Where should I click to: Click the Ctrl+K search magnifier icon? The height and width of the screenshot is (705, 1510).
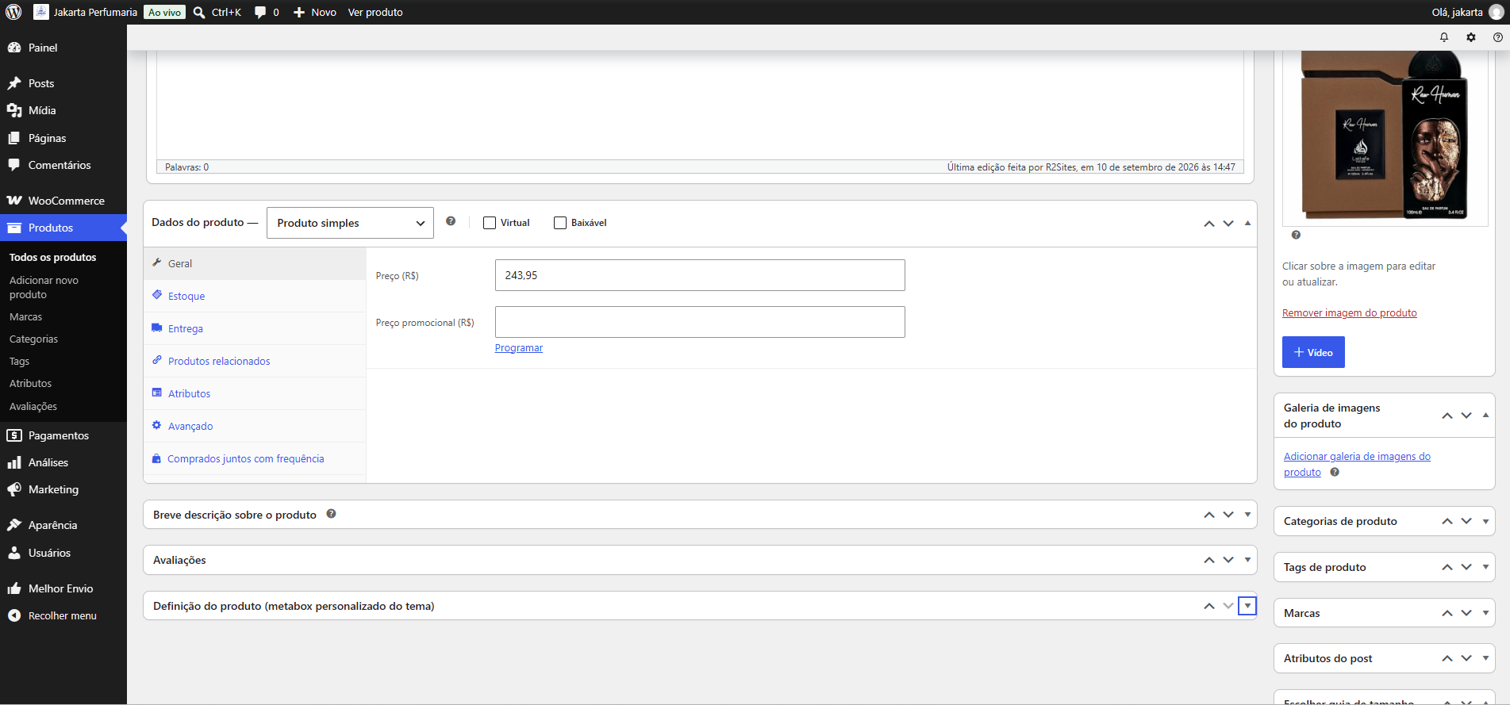[x=199, y=12]
